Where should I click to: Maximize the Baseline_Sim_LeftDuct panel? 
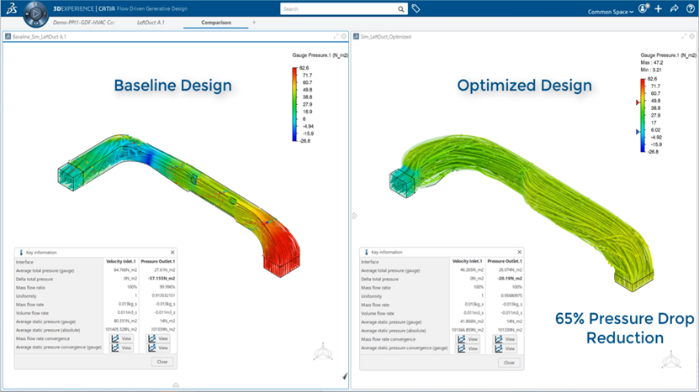tap(336, 36)
